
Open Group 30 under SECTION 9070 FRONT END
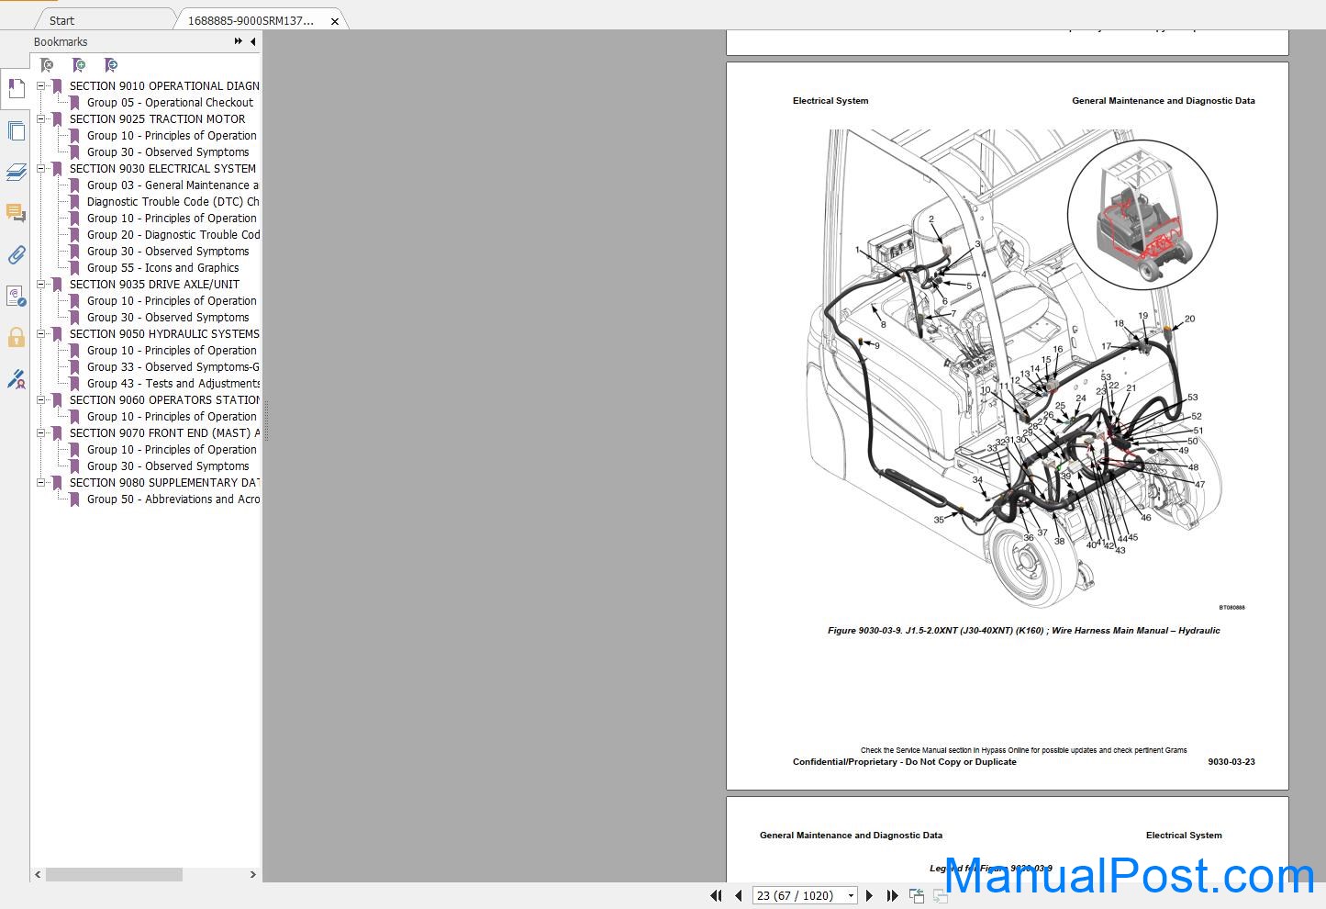[168, 466]
